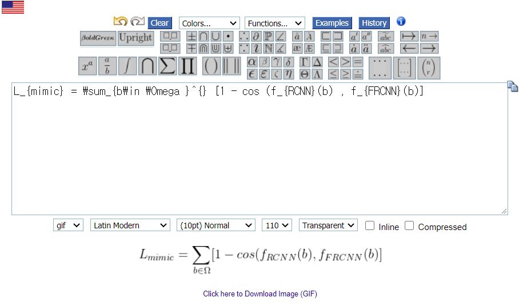519x305 pixels.
Task: Insert capital Theta symbol
Action: (x=305, y=74)
